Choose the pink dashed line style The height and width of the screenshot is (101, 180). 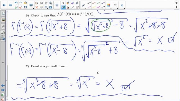point(98,7)
